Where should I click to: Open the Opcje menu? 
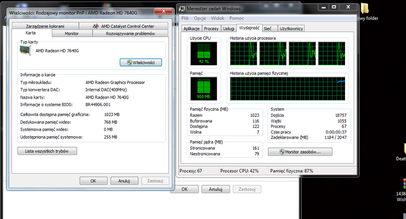coord(200,18)
